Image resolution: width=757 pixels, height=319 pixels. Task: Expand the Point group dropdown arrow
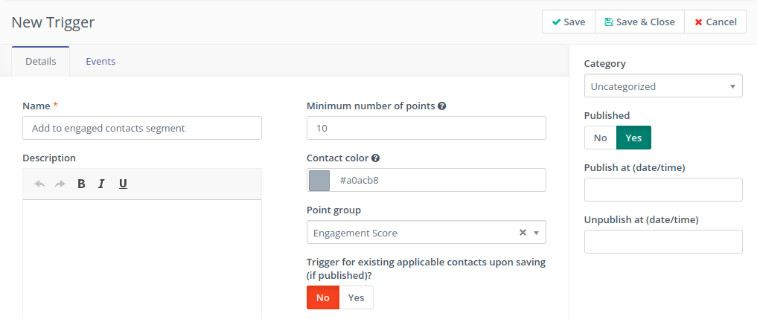click(x=536, y=233)
